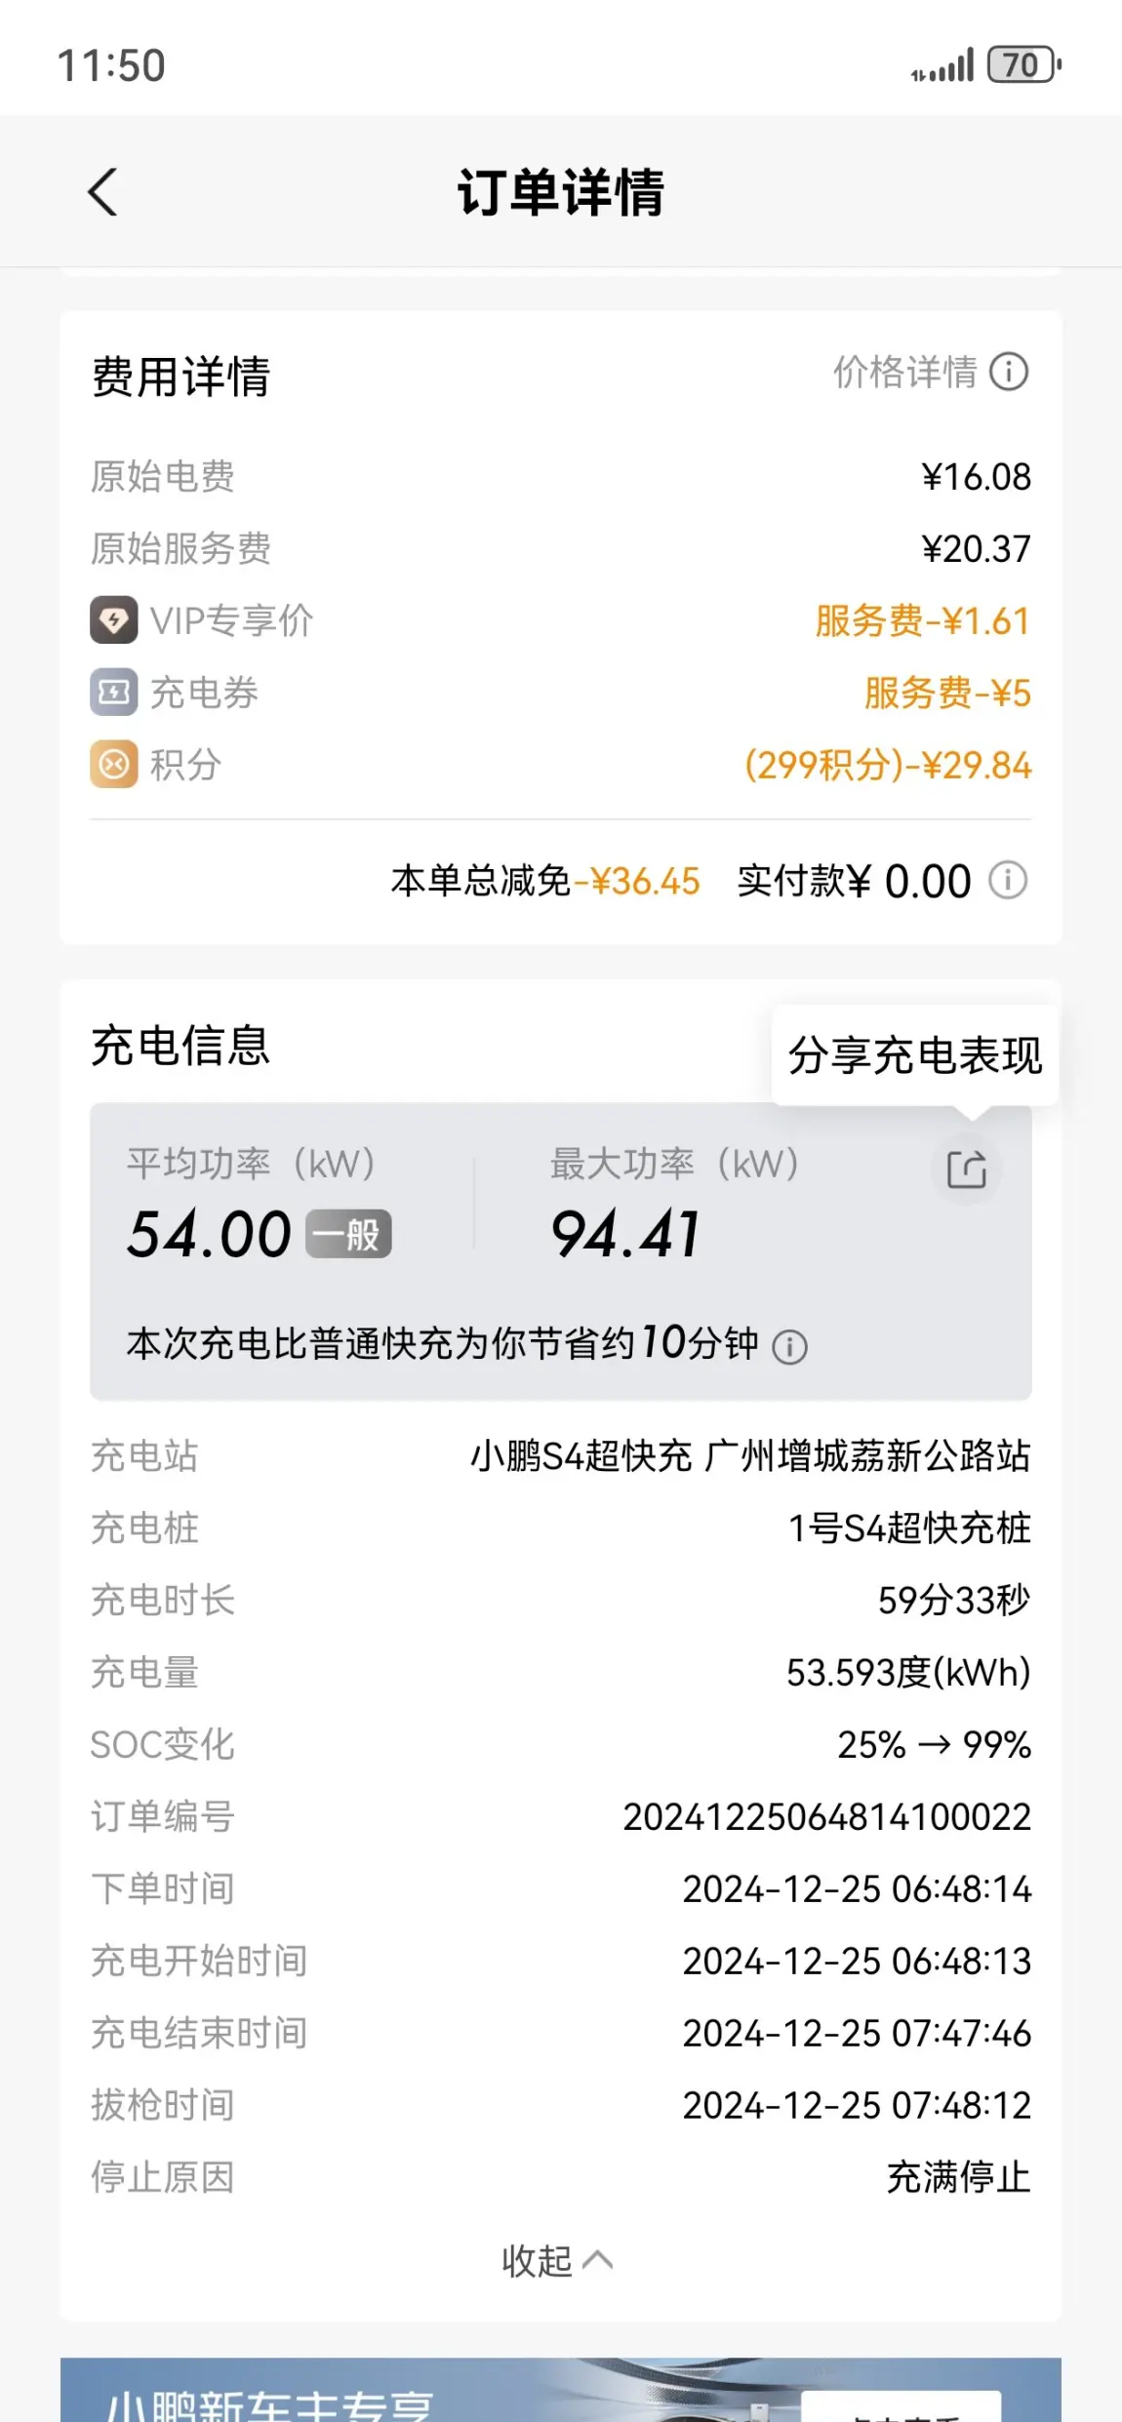Image resolution: width=1122 pixels, height=2422 pixels.
Task: Tap info icon next to 实付款
Action: (1008, 880)
